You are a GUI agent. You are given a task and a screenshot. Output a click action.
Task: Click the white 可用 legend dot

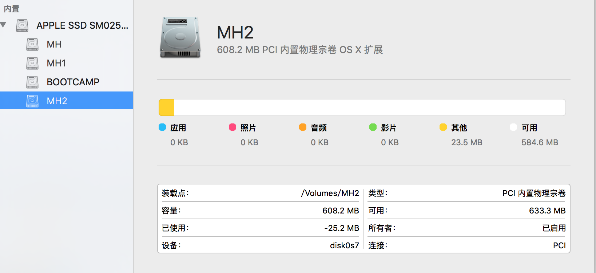pos(513,127)
